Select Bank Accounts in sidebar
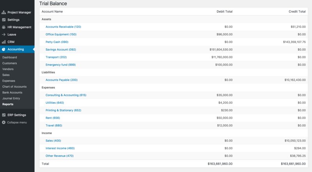Image resolution: width=312 pixels, height=172 pixels. click(12, 92)
